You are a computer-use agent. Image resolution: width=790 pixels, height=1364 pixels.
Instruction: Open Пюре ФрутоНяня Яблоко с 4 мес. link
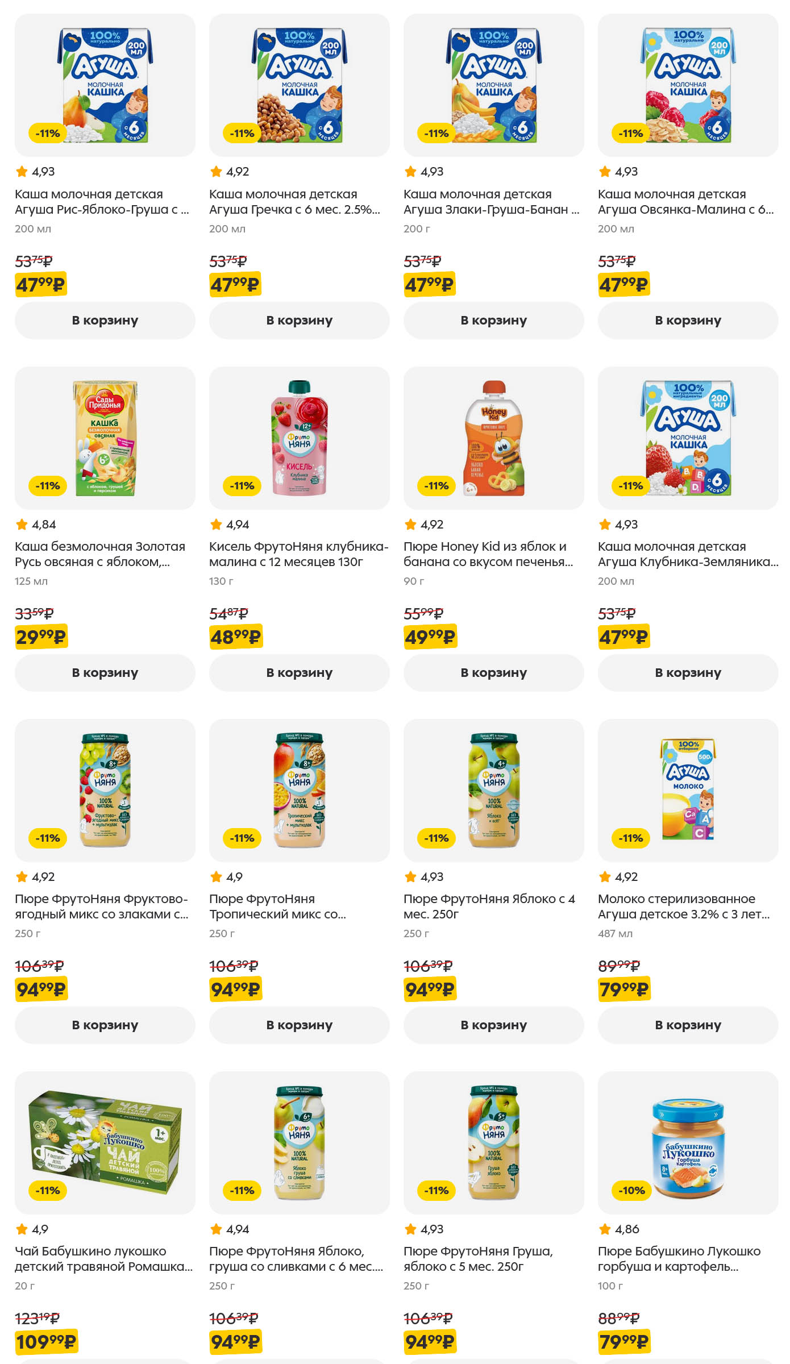(x=489, y=906)
